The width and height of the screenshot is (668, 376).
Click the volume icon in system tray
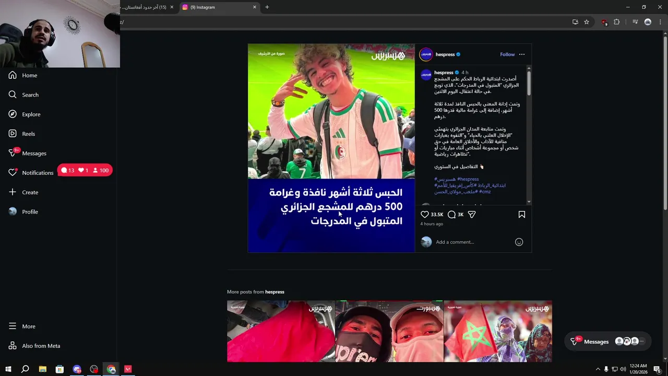(x=623, y=369)
